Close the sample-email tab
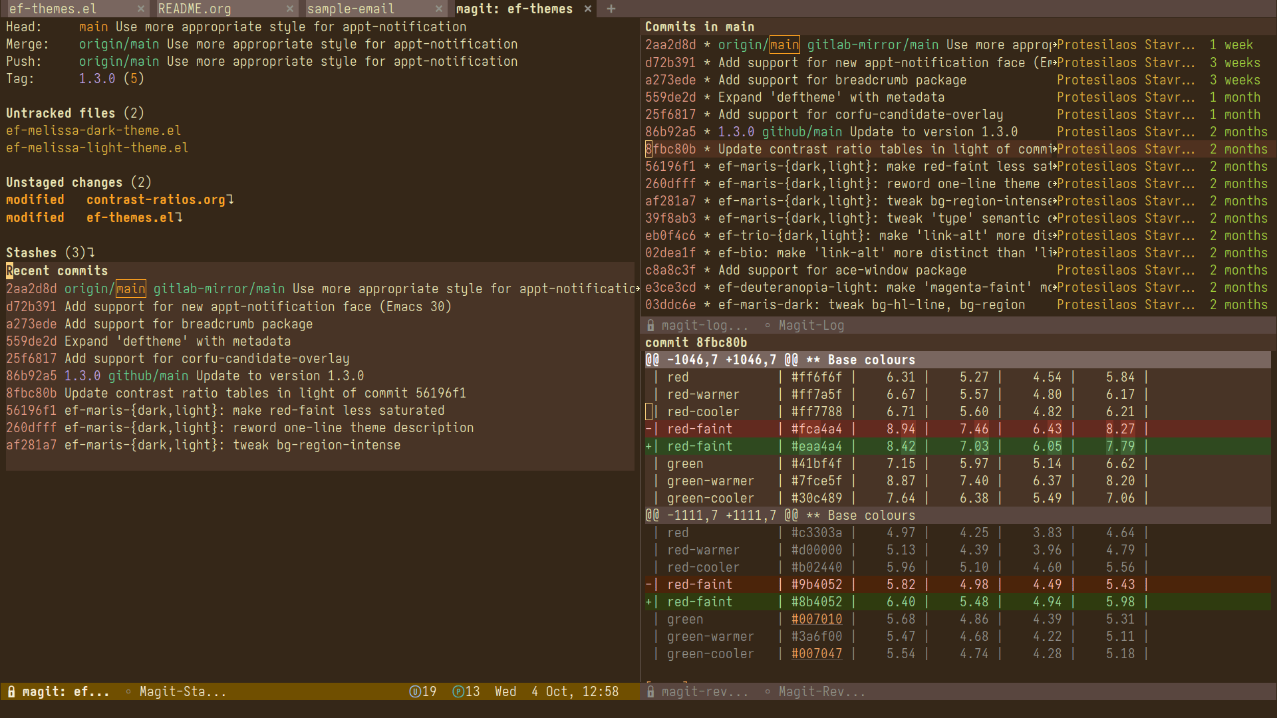The width and height of the screenshot is (1277, 718). (x=438, y=9)
